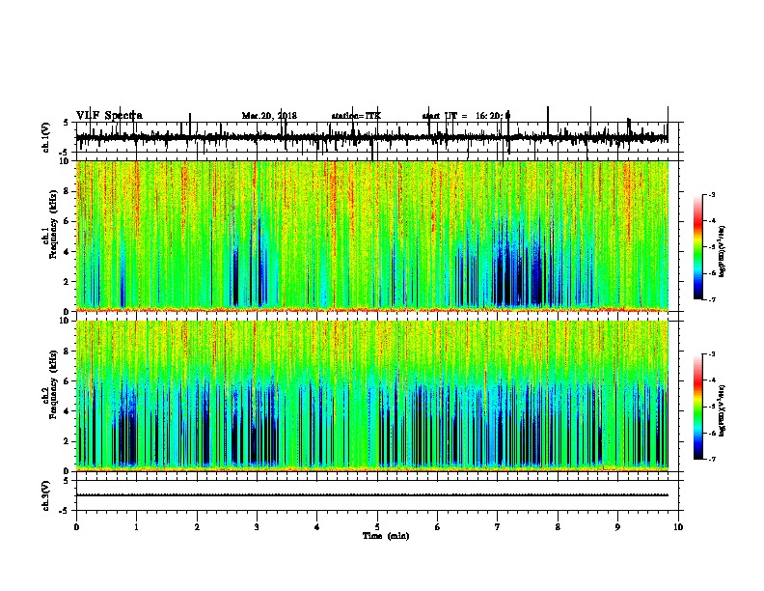Click the time-axis tick label "4"
764x591 pixels.
(x=317, y=527)
